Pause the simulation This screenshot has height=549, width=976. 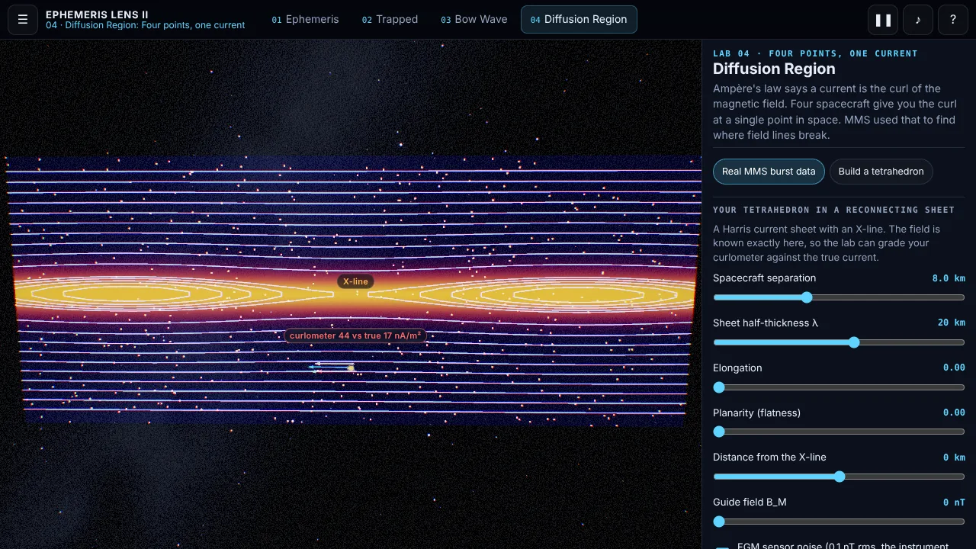pos(883,20)
